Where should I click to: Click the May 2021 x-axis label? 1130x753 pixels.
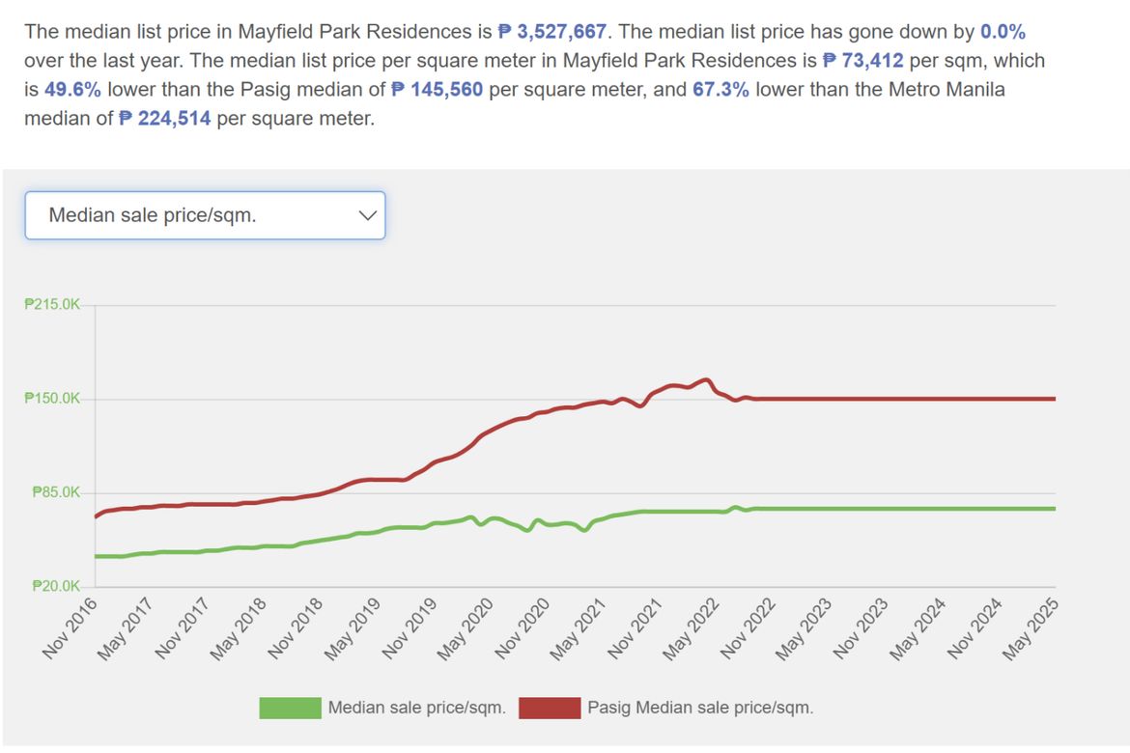[x=578, y=628]
